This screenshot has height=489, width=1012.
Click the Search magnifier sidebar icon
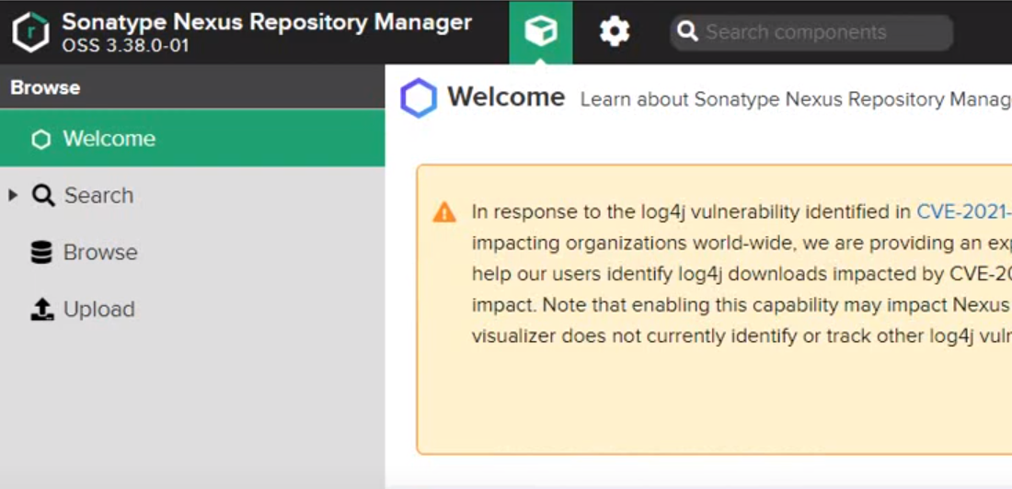[x=43, y=196]
